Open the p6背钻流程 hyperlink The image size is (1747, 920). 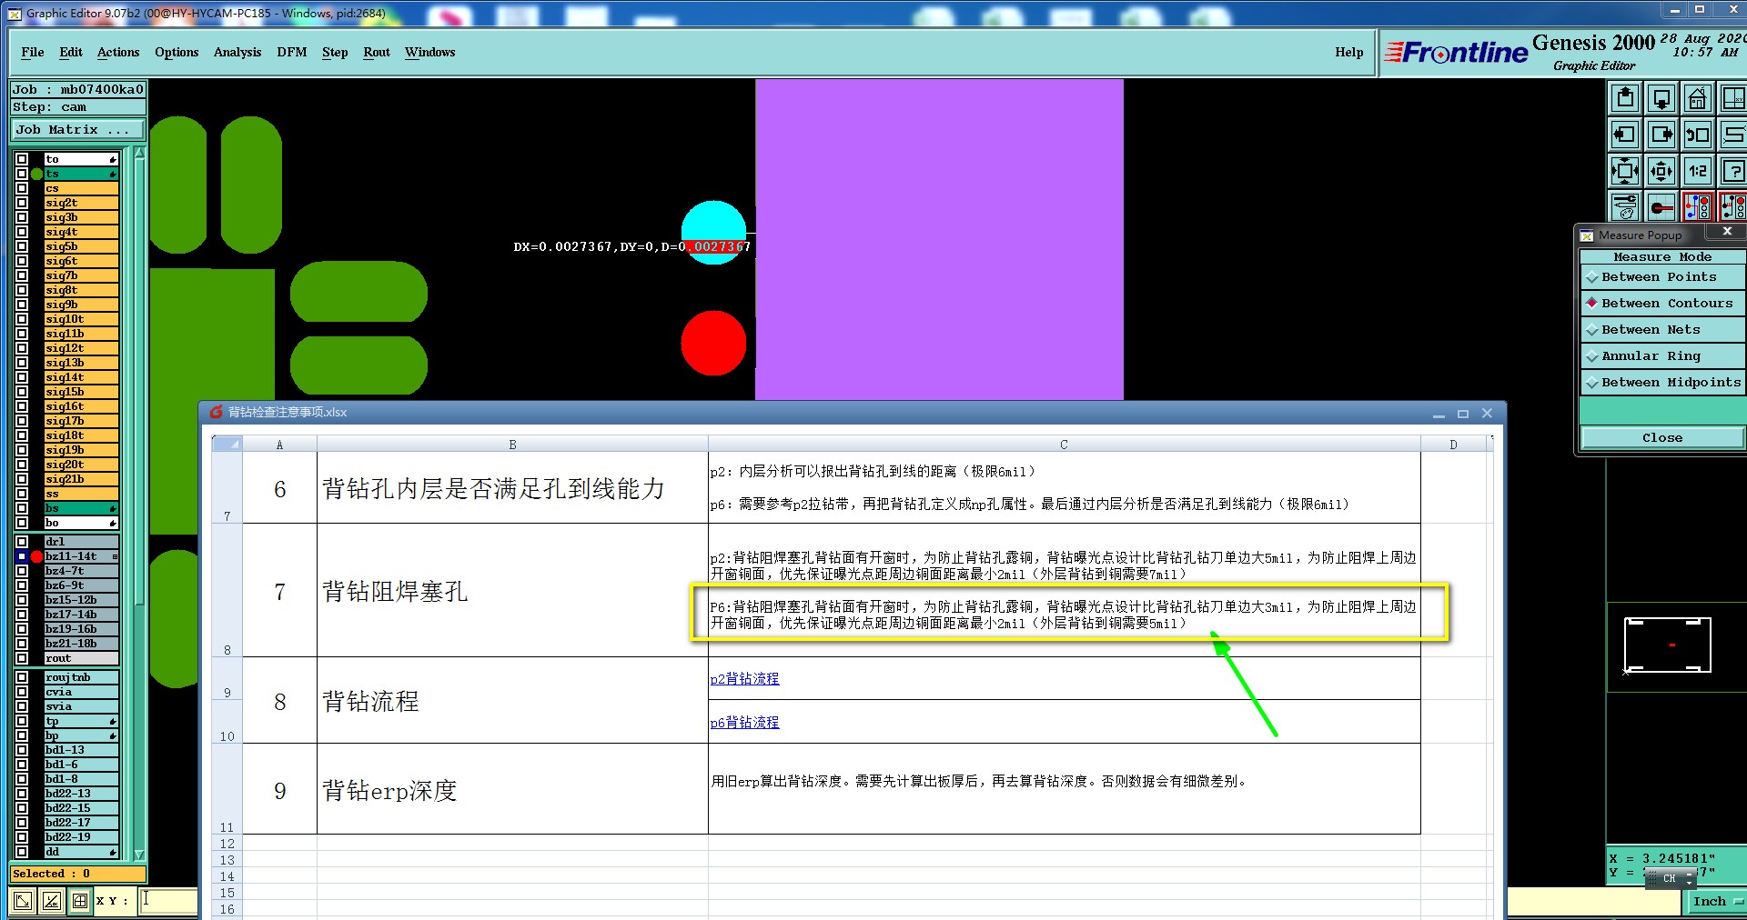click(x=744, y=723)
